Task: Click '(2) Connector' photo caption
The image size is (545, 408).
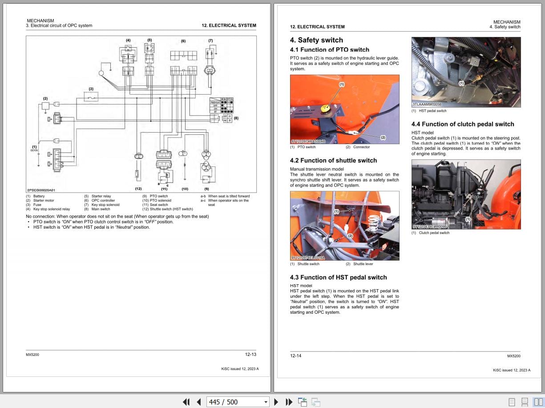Action: 358,147
